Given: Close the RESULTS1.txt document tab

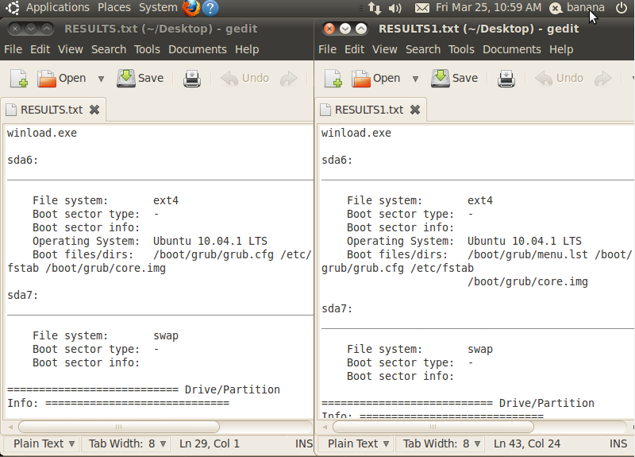Looking at the screenshot, I should (x=415, y=110).
